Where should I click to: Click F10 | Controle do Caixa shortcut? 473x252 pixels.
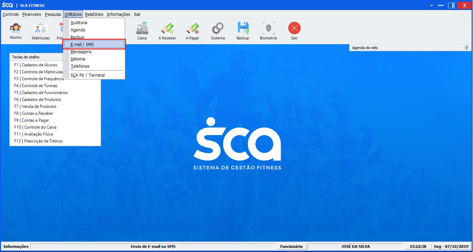[35, 127]
